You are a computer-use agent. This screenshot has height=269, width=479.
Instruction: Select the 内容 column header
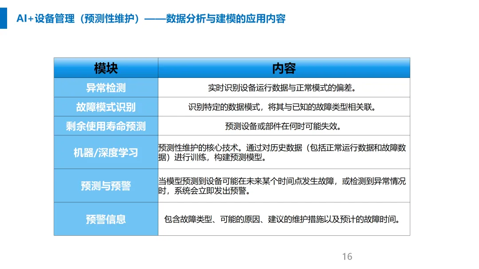(x=284, y=68)
